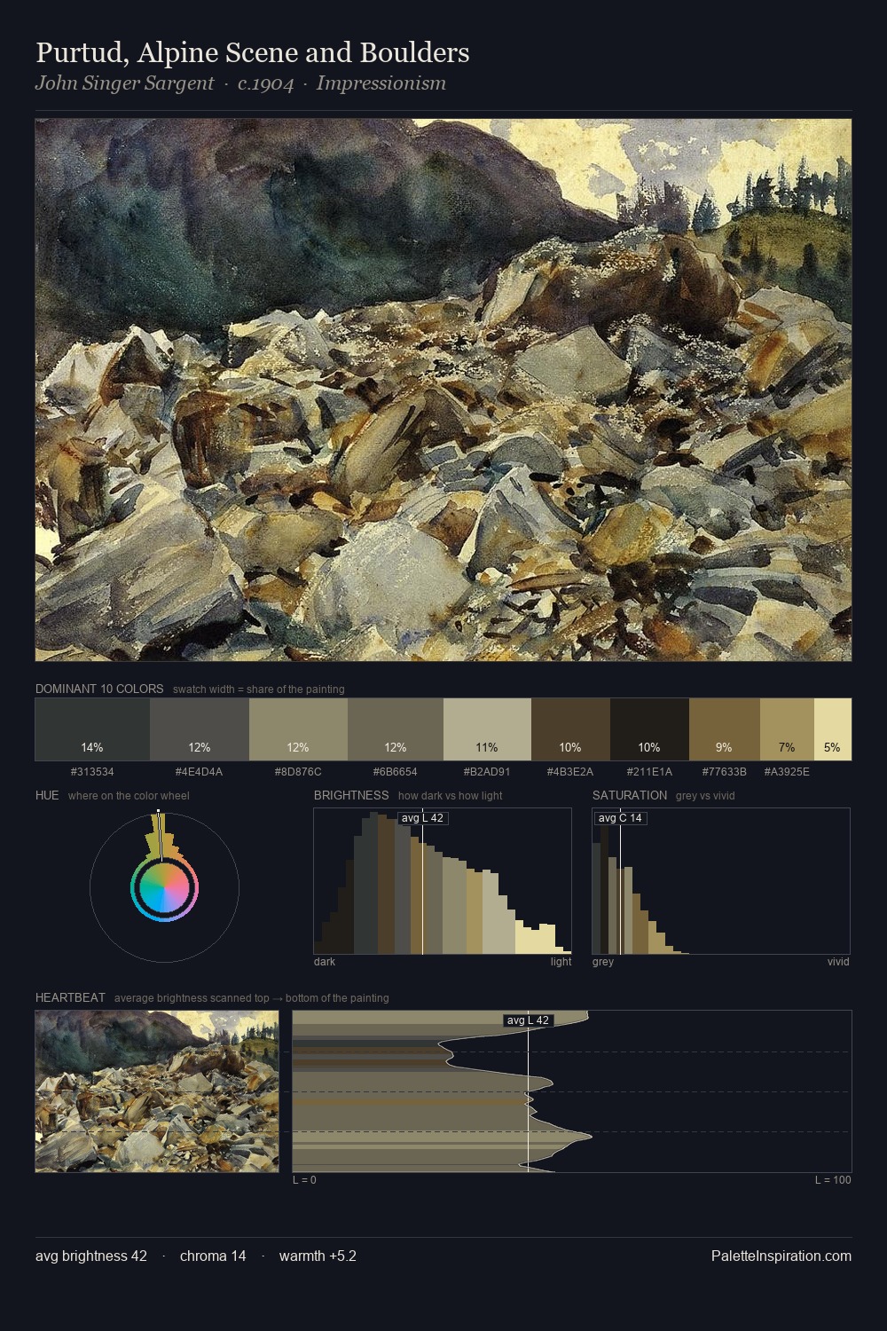Viewport: 887px width, 1331px height.
Task: Click the #A3925E tan swatch
Action: 787,729
